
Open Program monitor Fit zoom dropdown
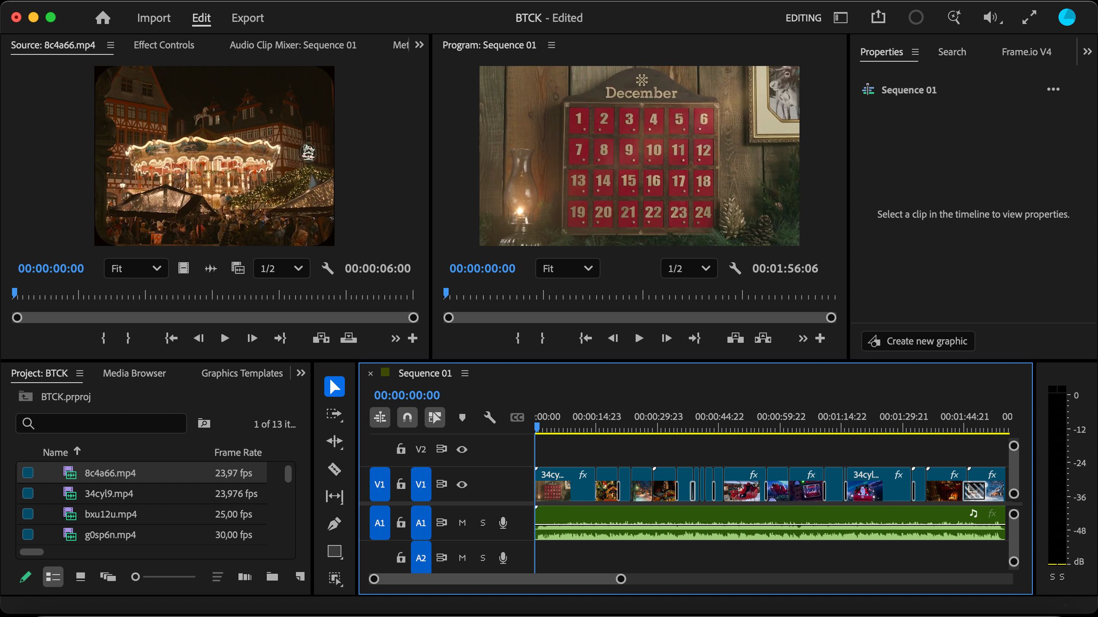point(567,269)
